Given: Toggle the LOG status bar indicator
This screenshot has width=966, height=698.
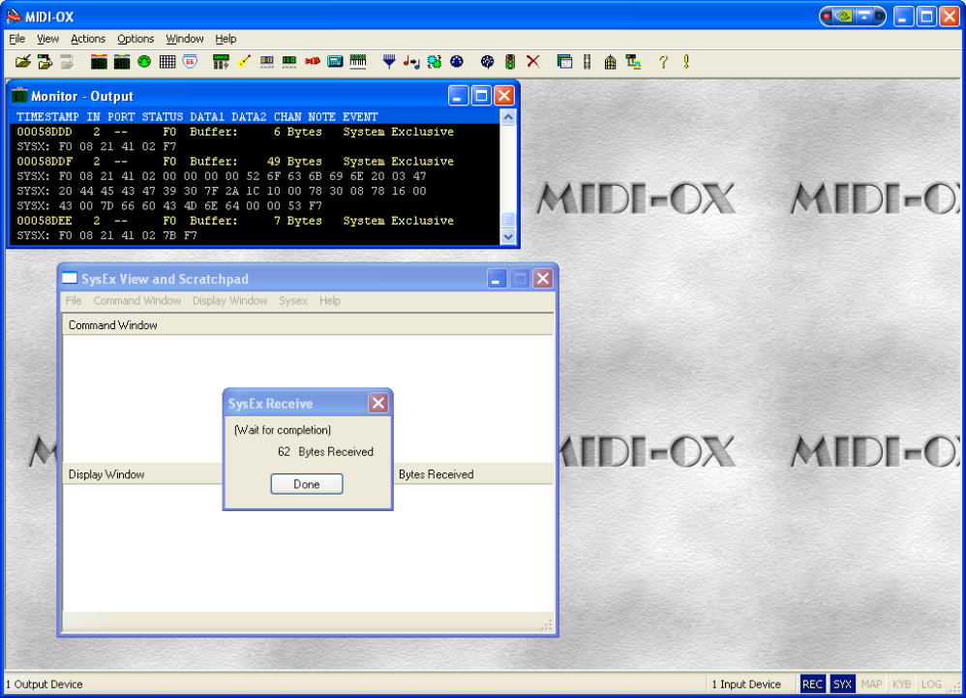Looking at the screenshot, I should (931, 684).
